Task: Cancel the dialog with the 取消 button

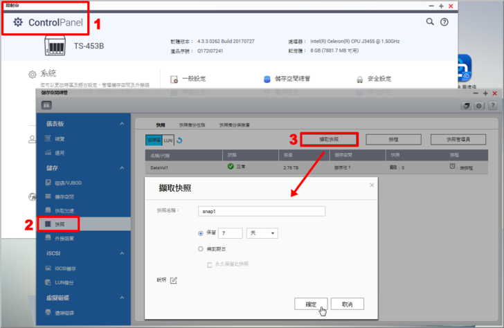Action: 347,304
